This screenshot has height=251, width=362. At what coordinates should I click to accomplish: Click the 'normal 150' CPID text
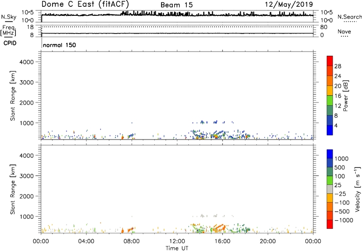(59, 45)
